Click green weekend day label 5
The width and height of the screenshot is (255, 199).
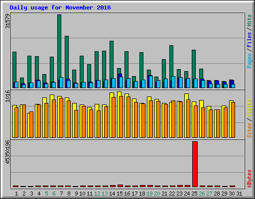click(46, 194)
